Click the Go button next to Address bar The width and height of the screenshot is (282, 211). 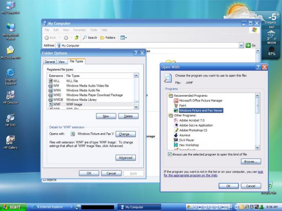pos(251,45)
